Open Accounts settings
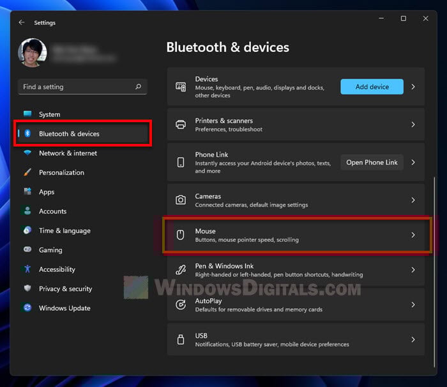Screen dimensions: 447x387 coord(82,211)
